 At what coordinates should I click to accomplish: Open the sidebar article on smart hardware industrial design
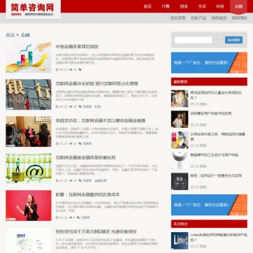[215, 155]
